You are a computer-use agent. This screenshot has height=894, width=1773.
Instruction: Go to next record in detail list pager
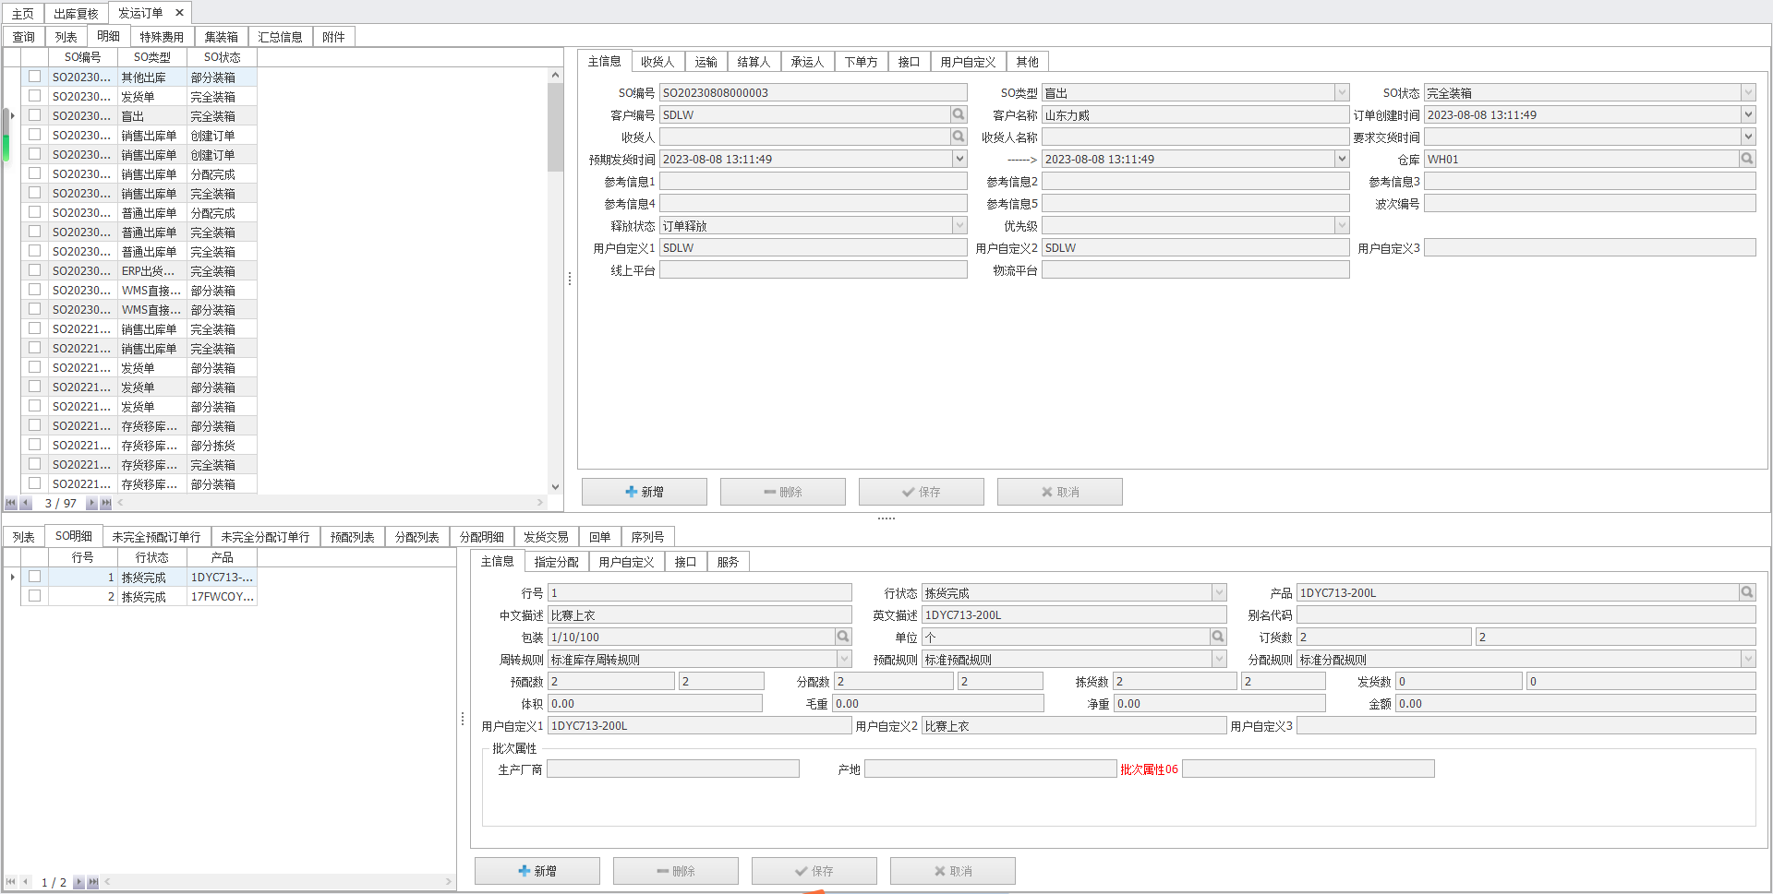coord(78,882)
